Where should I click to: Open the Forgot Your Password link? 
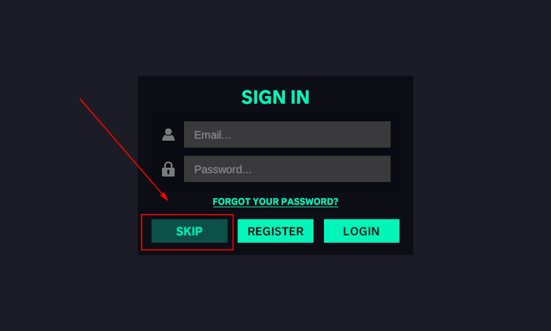(x=275, y=201)
